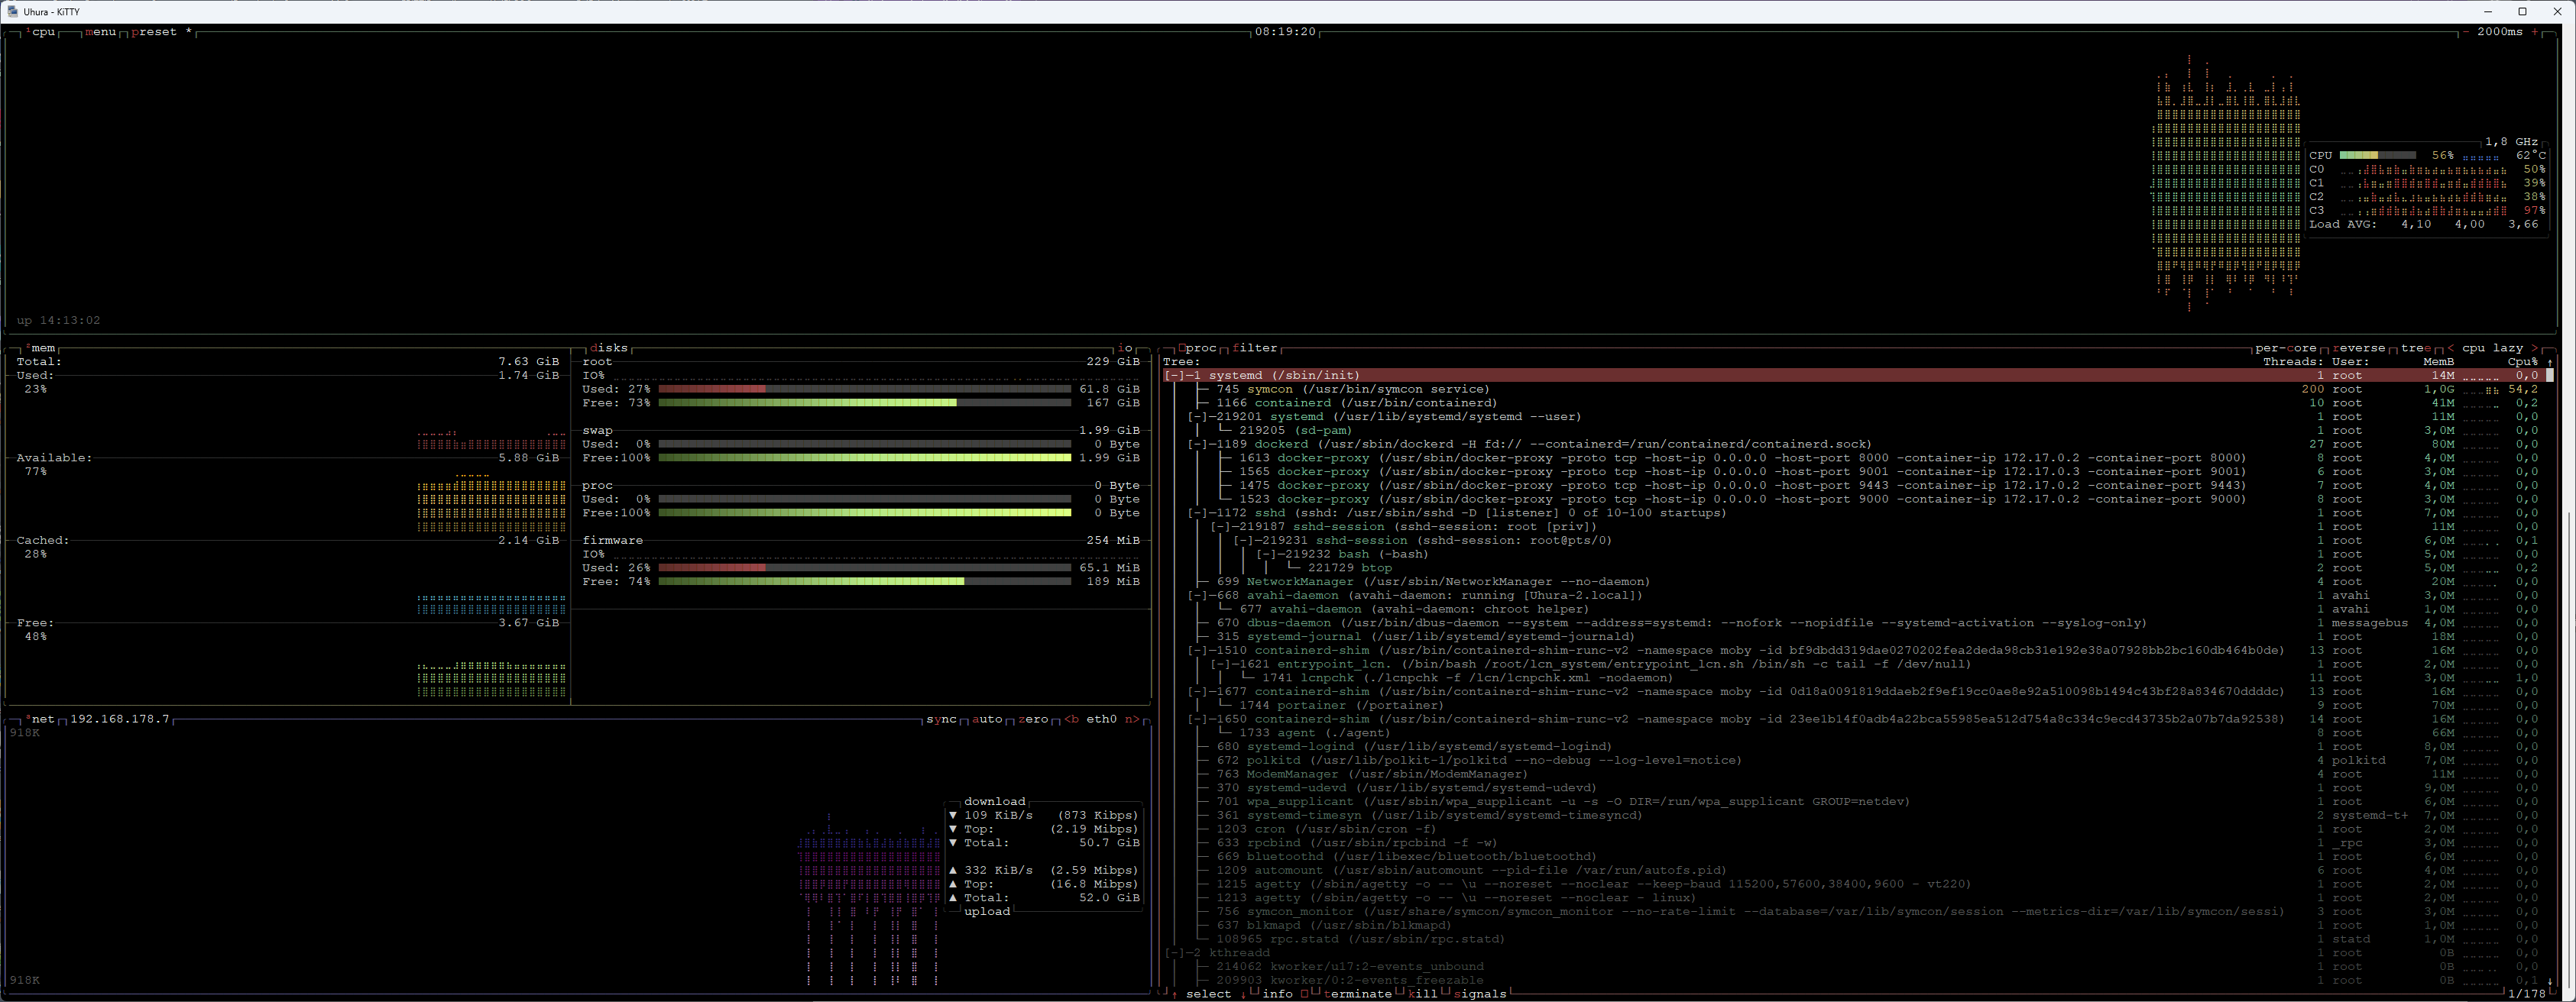Click the select up arrow in proc footer
This screenshot has height=1002, width=2576.
(1174, 993)
